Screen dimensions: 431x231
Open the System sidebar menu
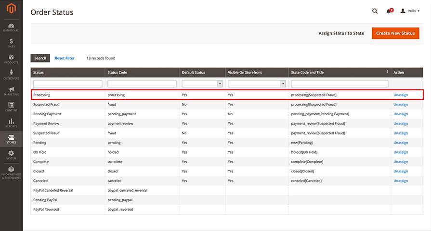pyautogui.click(x=11, y=155)
